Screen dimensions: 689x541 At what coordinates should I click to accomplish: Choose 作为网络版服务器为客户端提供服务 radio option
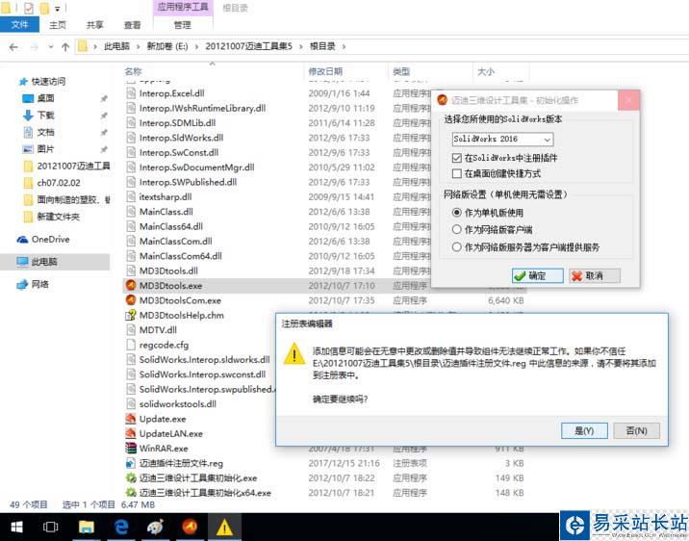(456, 247)
